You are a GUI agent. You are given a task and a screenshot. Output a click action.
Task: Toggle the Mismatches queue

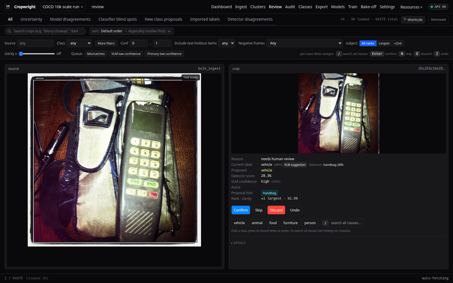[96, 54]
